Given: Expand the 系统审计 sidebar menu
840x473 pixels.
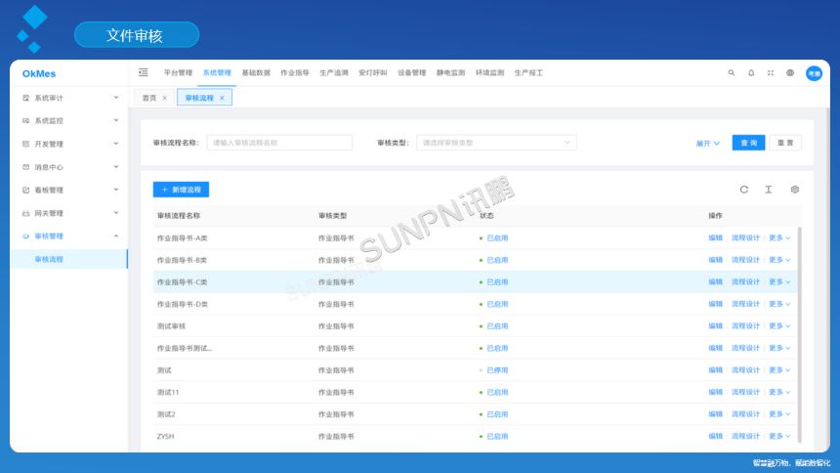Looking at the screenshot, I should tap(69, 98).
